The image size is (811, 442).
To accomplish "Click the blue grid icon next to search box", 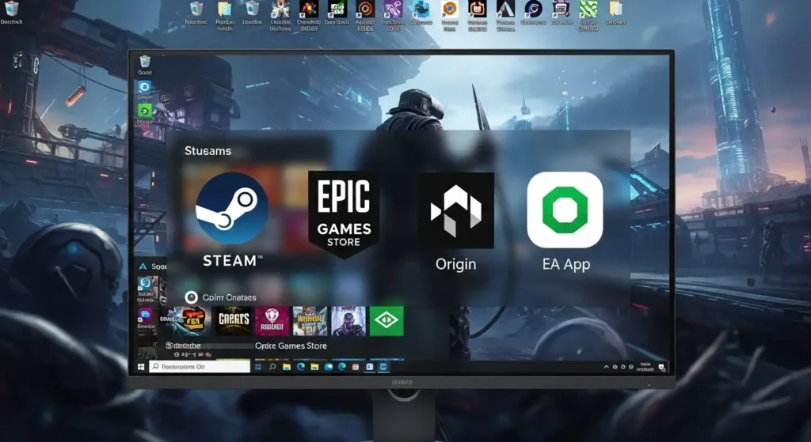I will [258, 367].
